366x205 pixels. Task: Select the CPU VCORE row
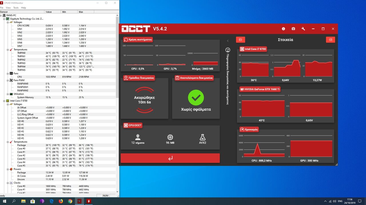pos(57,26)
